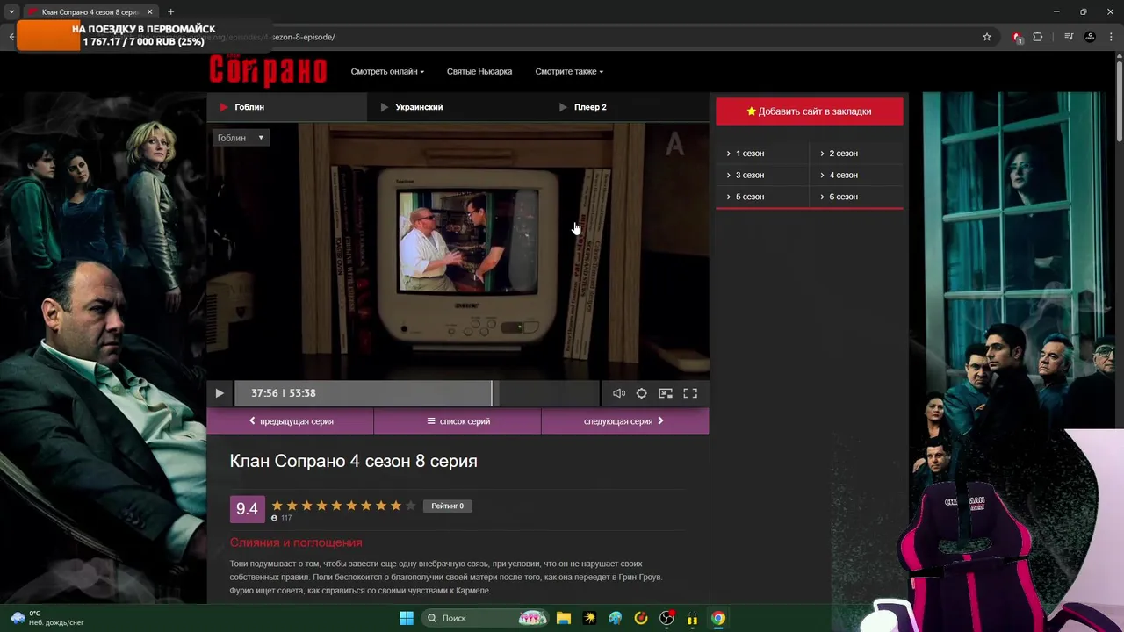Open the Гоблин voice-over dropdown

(241, 138)
